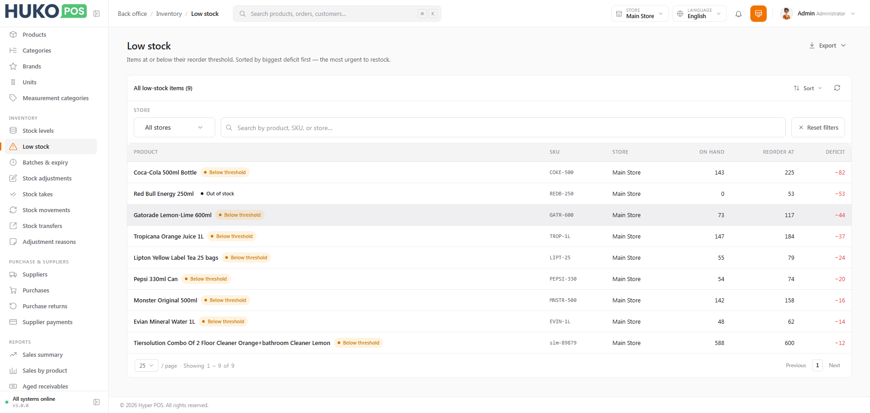
Task: Select page 1 in pagination
Action: click(817, 365)
